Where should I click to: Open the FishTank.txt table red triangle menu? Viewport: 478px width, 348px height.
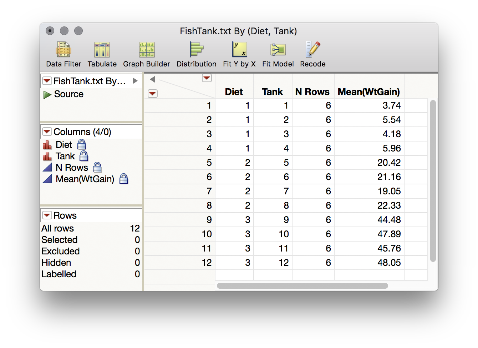point(47,81)
